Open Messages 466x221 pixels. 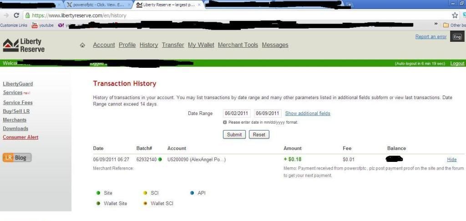pos(275,45)
